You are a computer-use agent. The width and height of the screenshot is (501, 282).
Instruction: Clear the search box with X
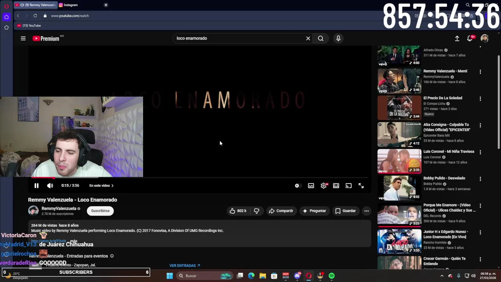308,38
